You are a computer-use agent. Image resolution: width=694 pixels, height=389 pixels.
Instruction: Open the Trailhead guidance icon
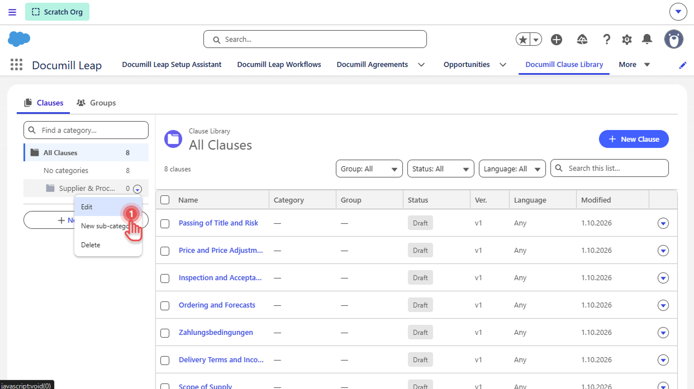click(582, 39)
